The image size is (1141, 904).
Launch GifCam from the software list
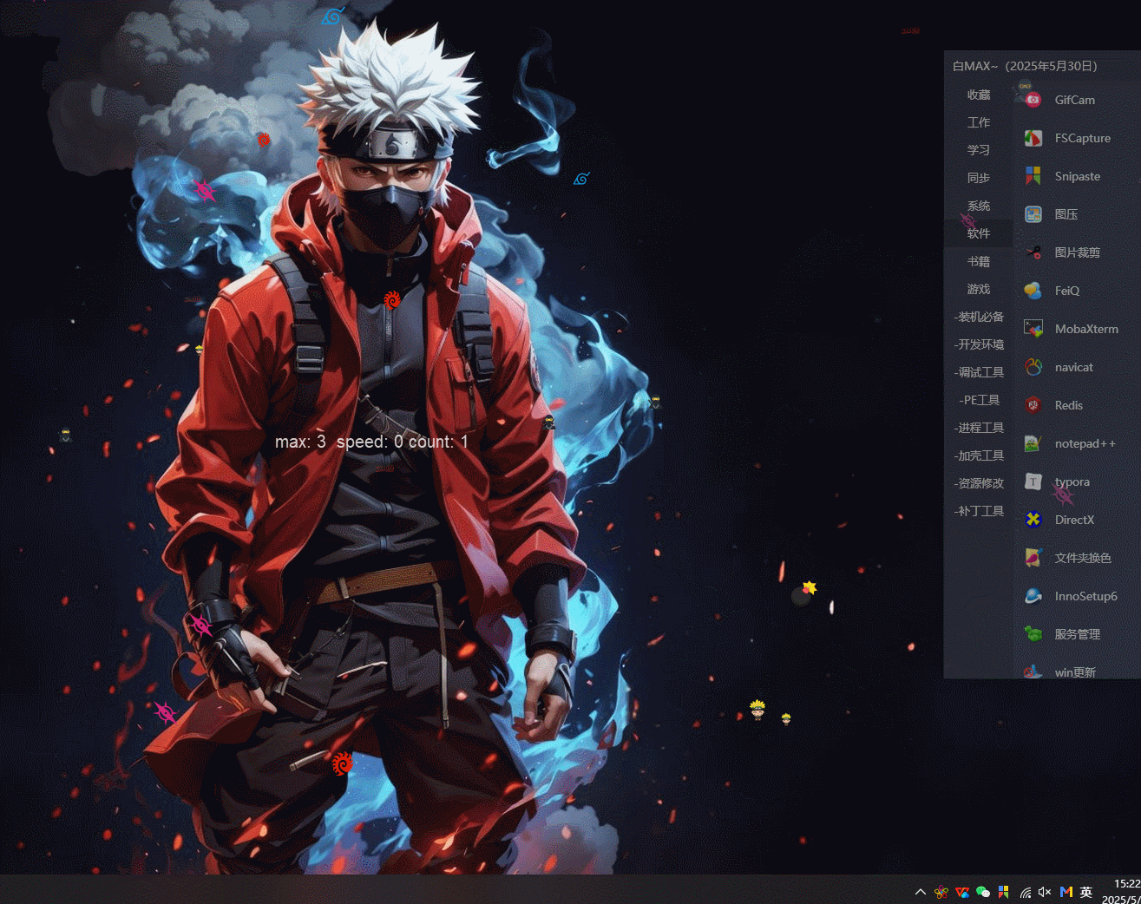click(1073, 100)
